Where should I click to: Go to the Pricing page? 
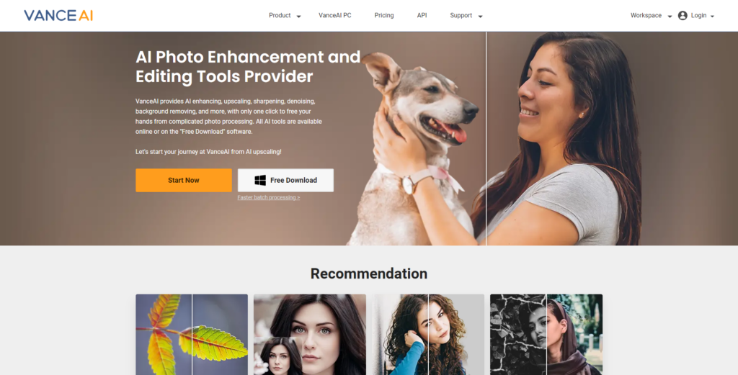click(384, 16)
